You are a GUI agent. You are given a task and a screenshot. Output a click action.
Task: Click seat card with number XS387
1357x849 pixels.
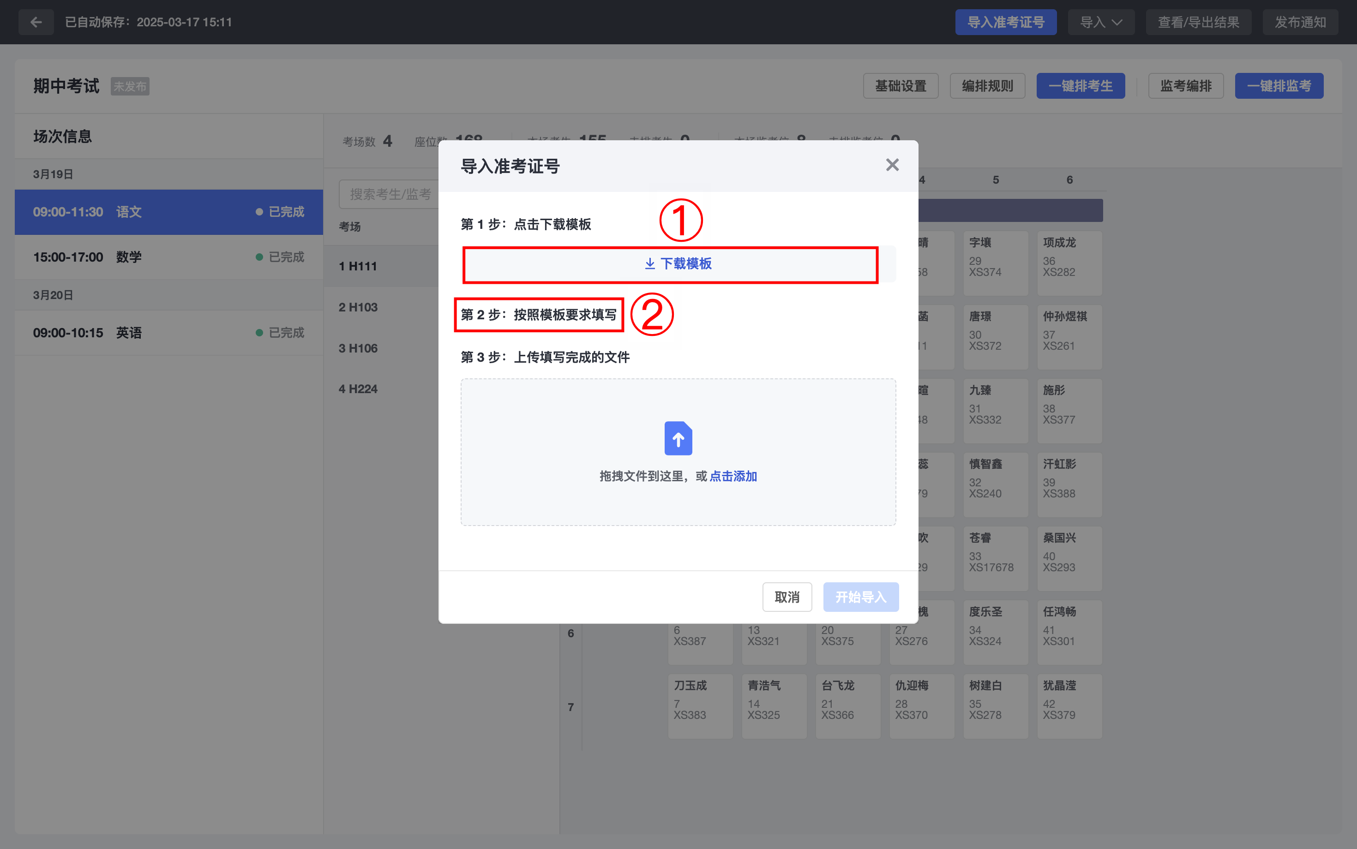pyautogui.click(x=700, y=644)
